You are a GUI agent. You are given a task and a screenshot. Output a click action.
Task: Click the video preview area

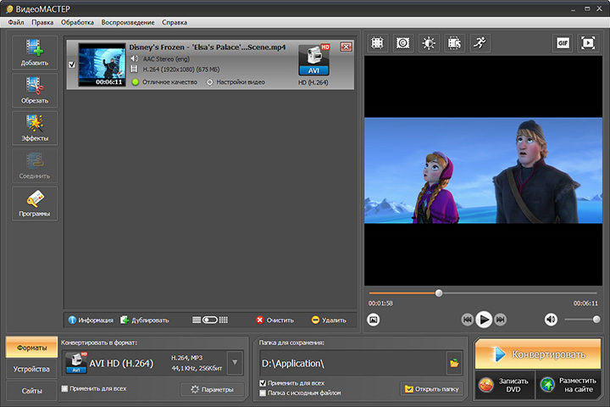pos(483,170)
